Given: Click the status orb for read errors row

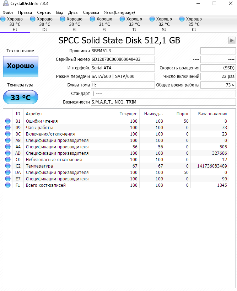Looking at the screenshot, I should point(8,121).
